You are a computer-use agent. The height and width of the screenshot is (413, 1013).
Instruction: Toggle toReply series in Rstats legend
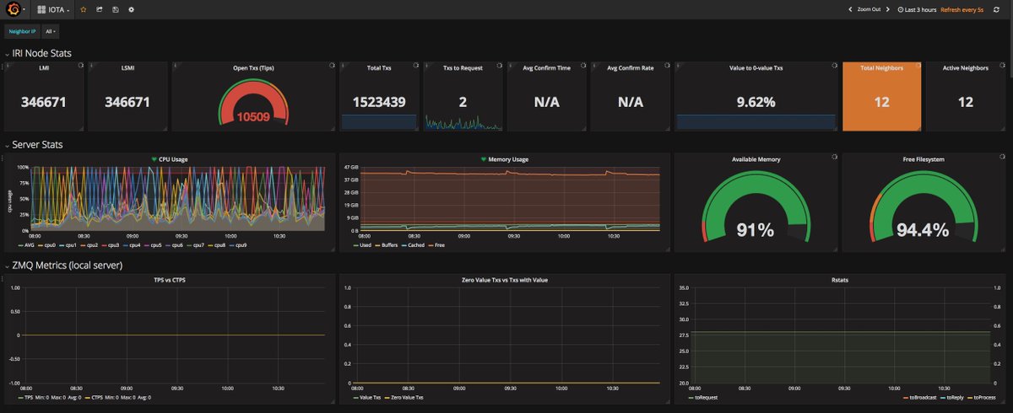954,397
